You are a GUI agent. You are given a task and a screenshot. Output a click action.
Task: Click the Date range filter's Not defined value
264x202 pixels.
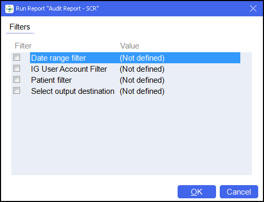[142, 58]
